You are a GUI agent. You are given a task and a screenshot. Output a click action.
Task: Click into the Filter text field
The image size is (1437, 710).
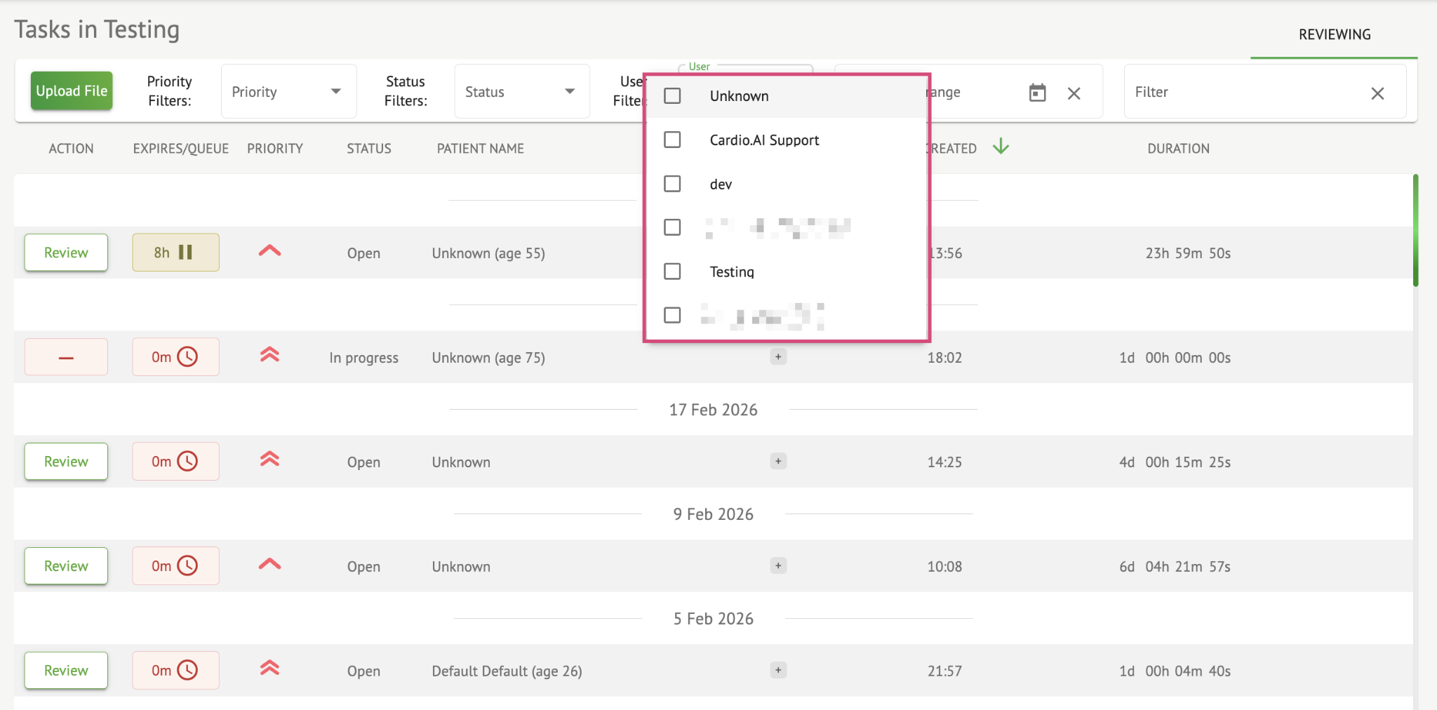pos(1242,93)
